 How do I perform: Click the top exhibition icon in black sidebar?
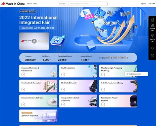click(152, 20)
